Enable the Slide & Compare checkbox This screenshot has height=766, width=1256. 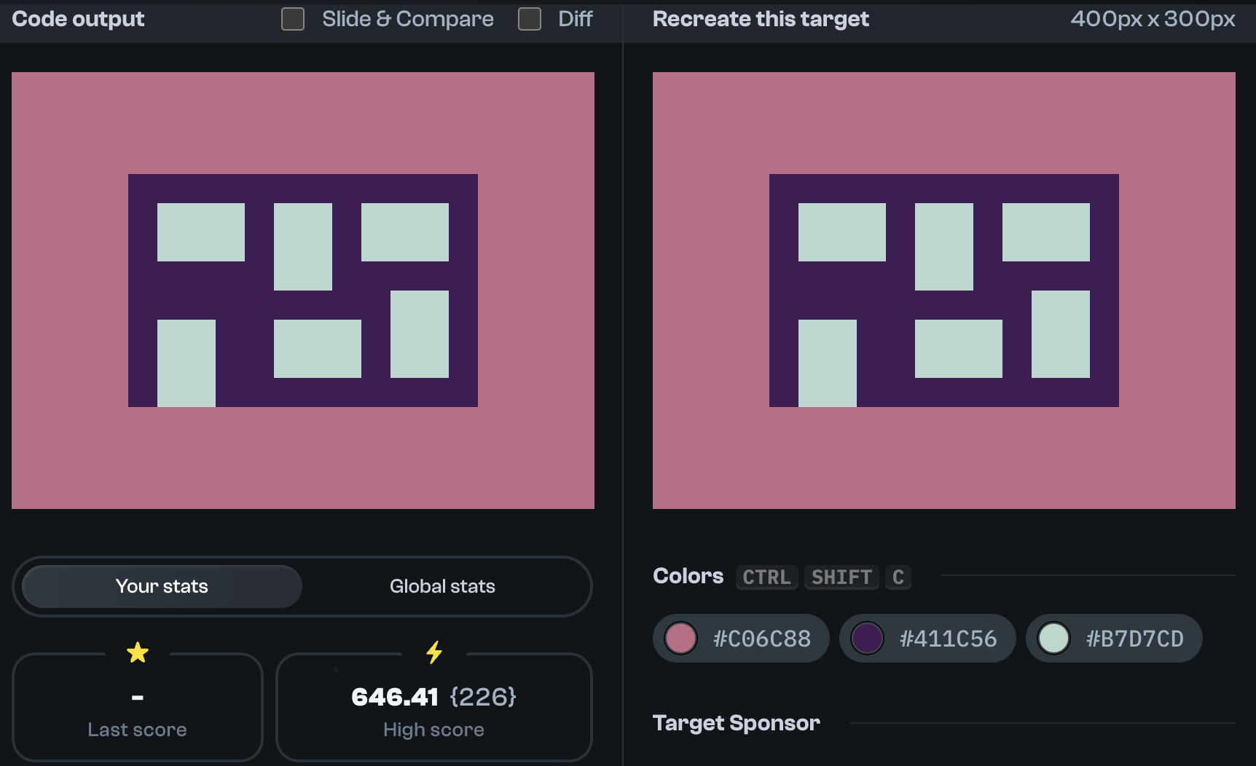coord(293,19)
